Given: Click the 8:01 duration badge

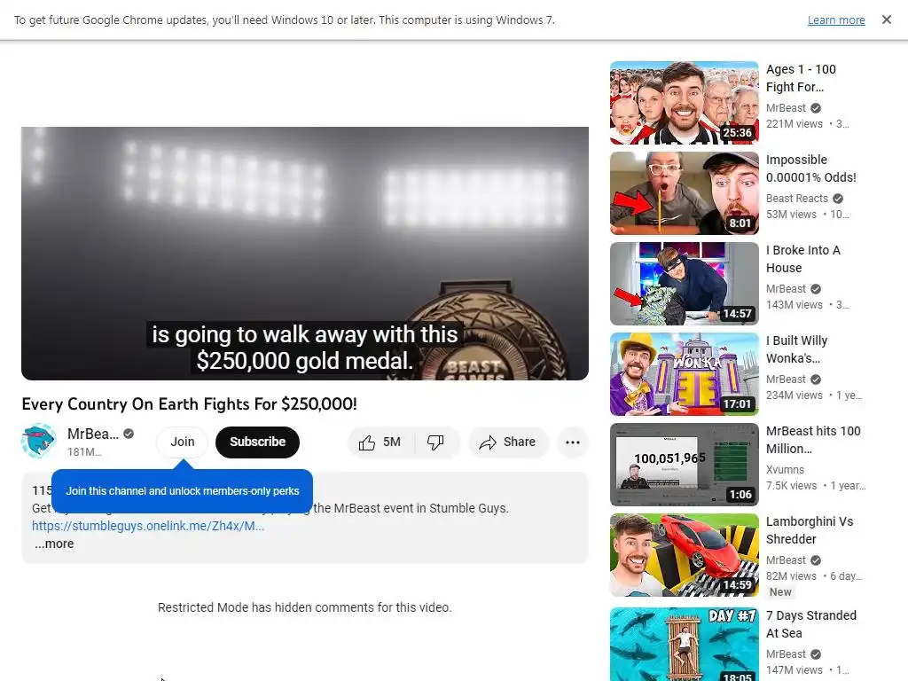Looking at the screenshot, I should tap(740, 223).
